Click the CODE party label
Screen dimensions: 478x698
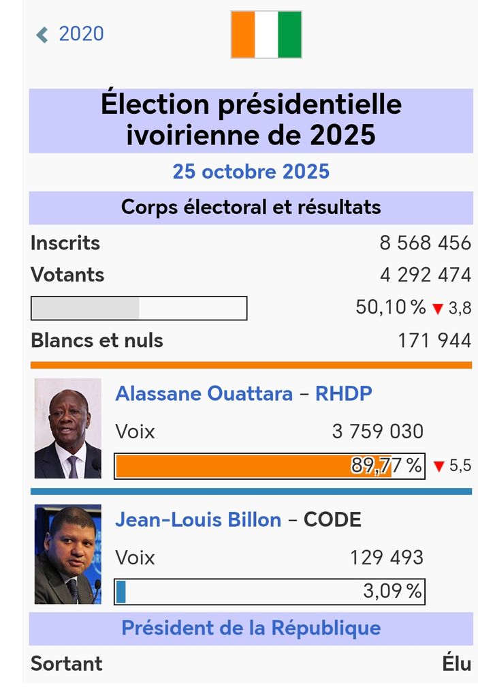click(x=332, y=520)
